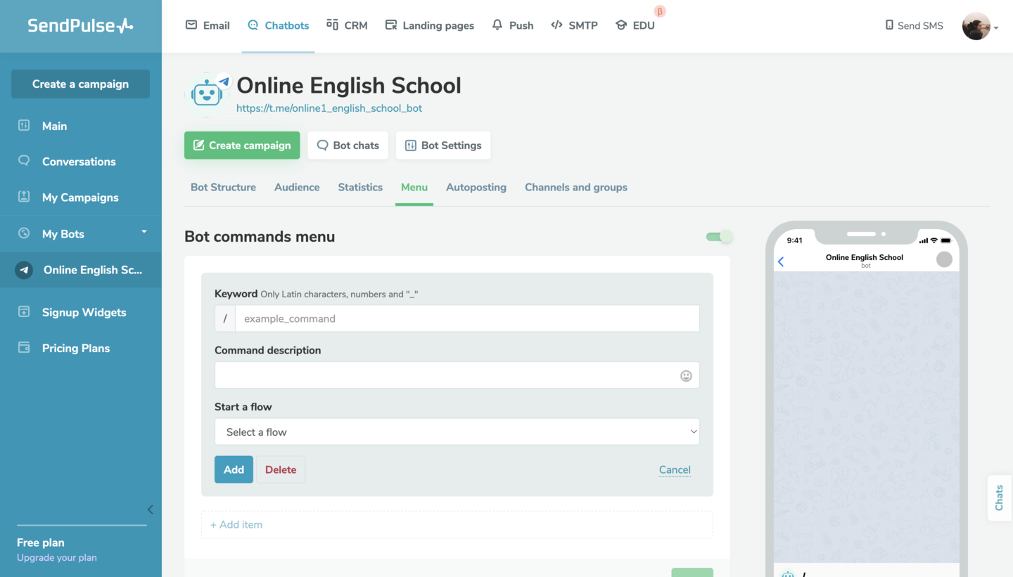Click the Main sidebar icon
This screenshot has height=577, width=1013.
(24, 126)
